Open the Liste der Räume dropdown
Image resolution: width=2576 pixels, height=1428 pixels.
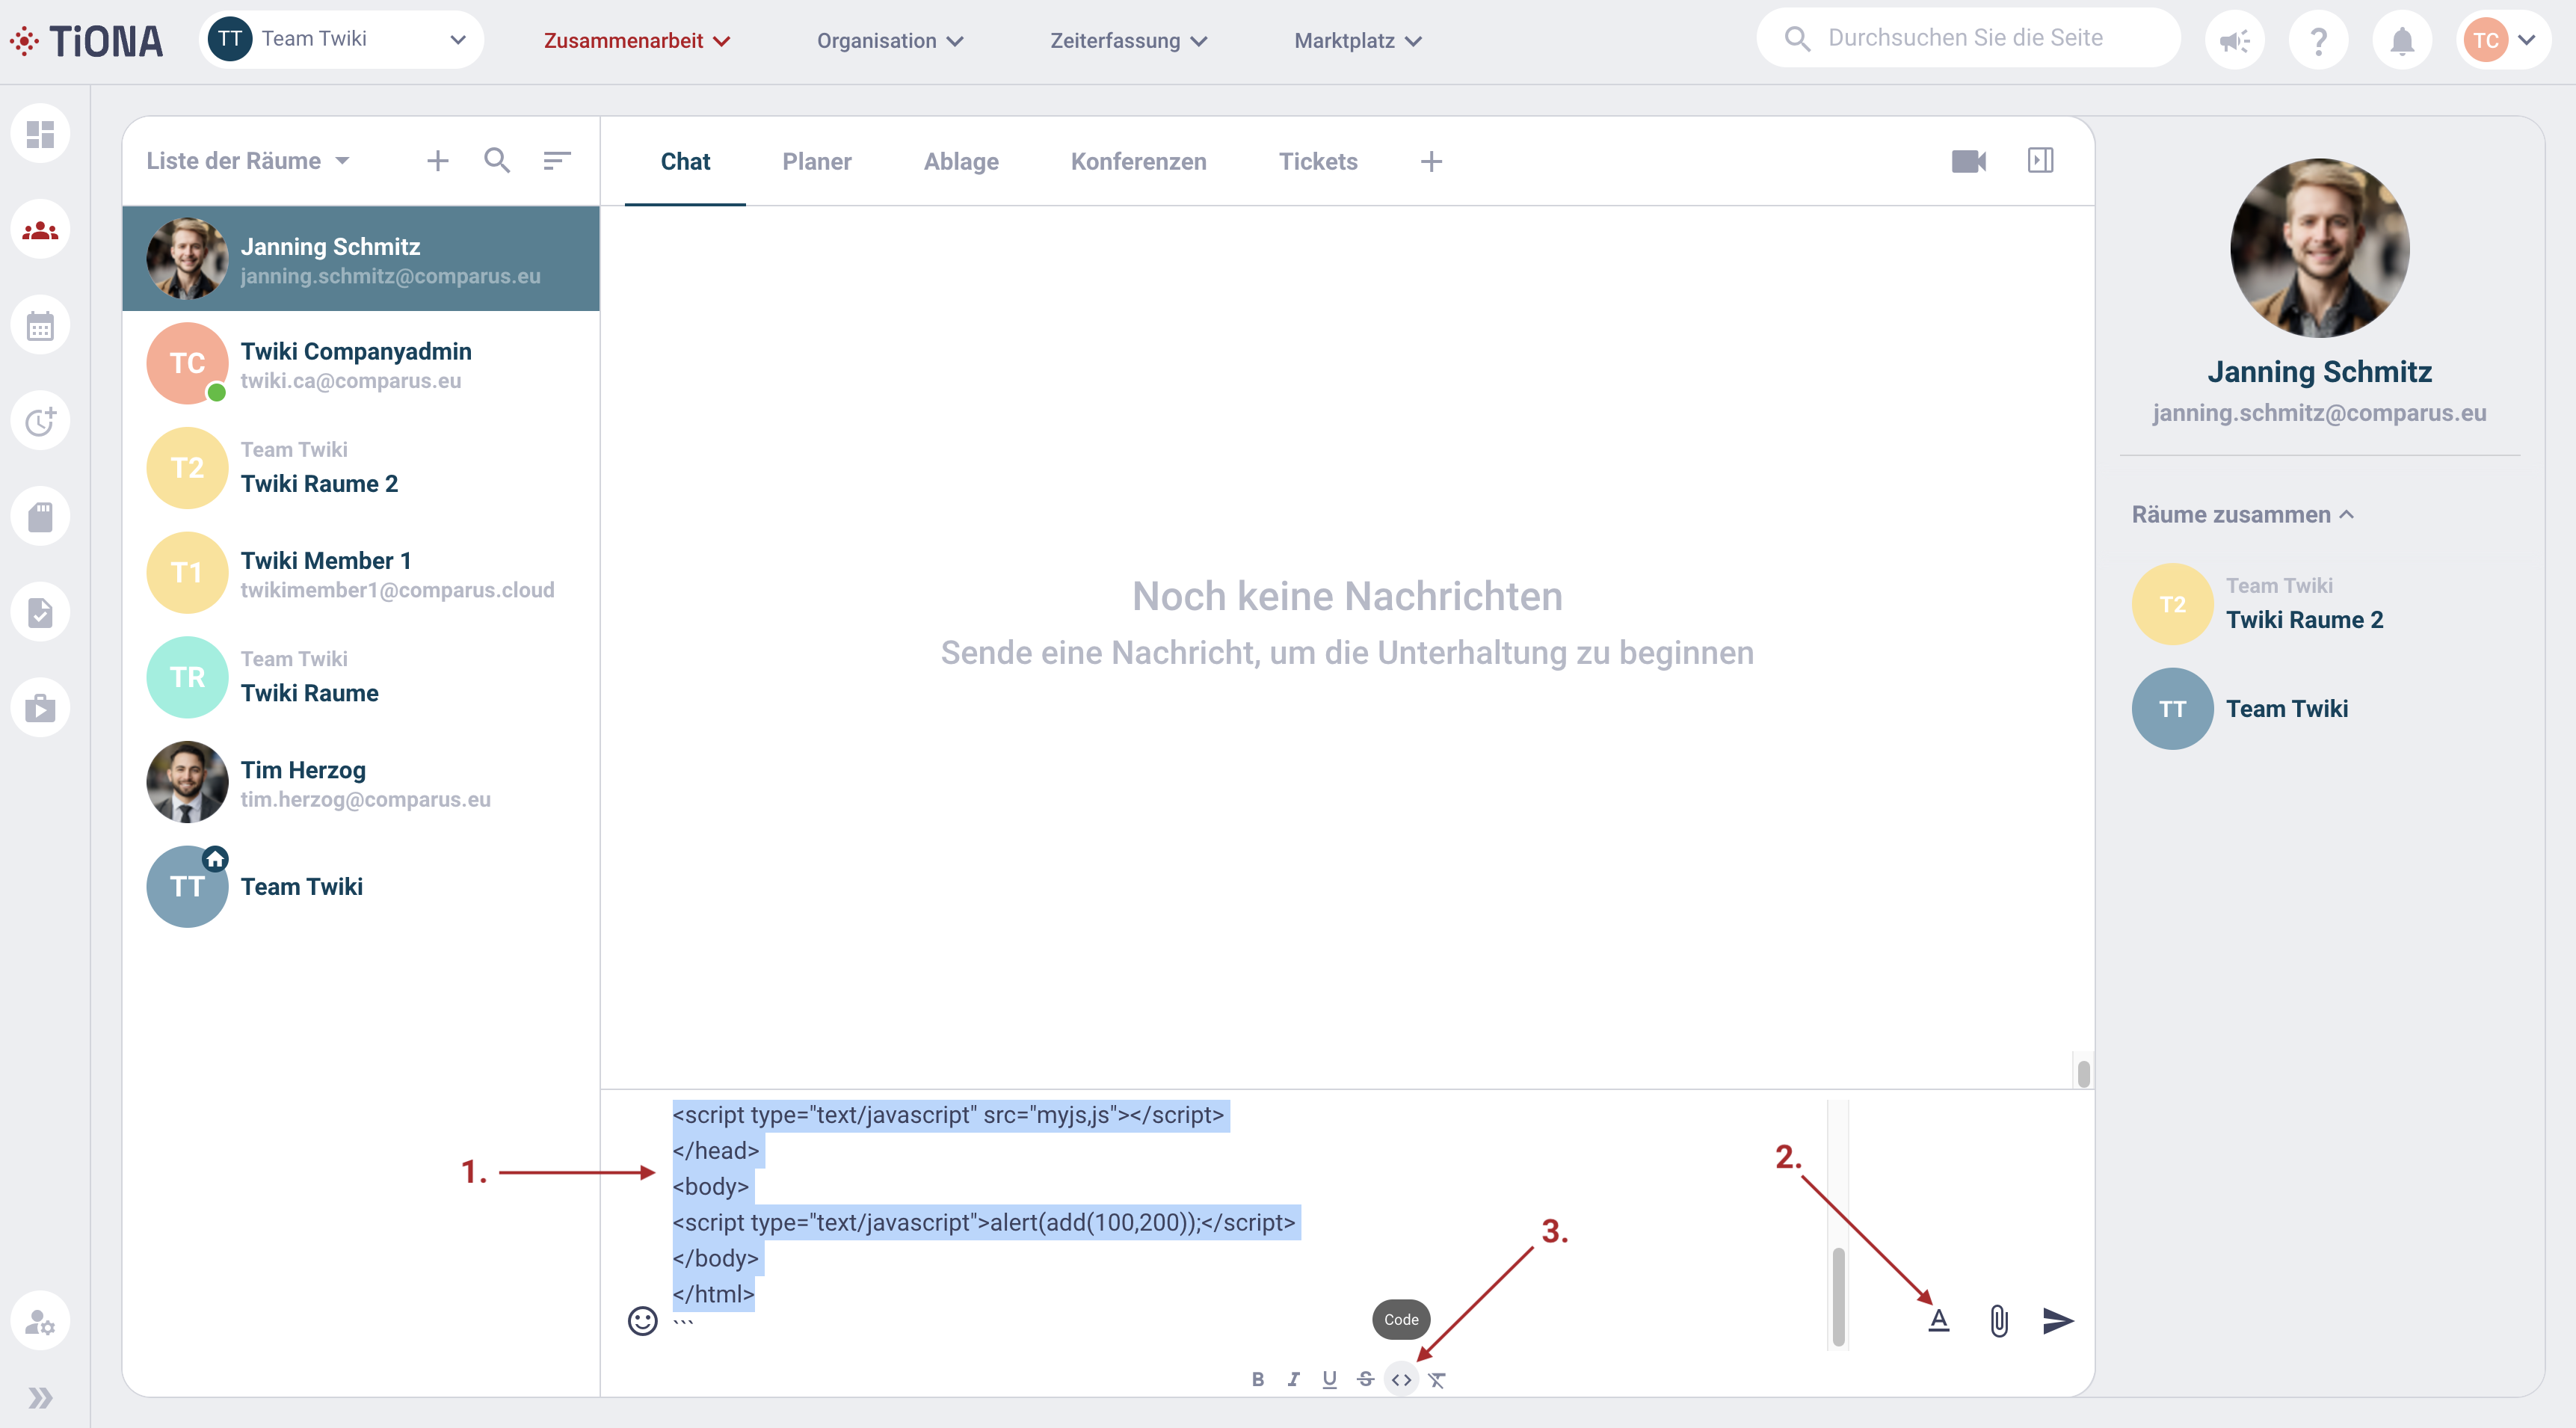click(x=248, y=161)
